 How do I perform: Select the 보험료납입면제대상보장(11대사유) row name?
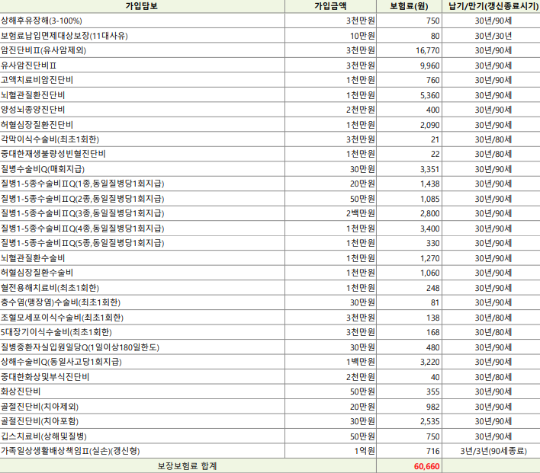(x=53, y=35)
